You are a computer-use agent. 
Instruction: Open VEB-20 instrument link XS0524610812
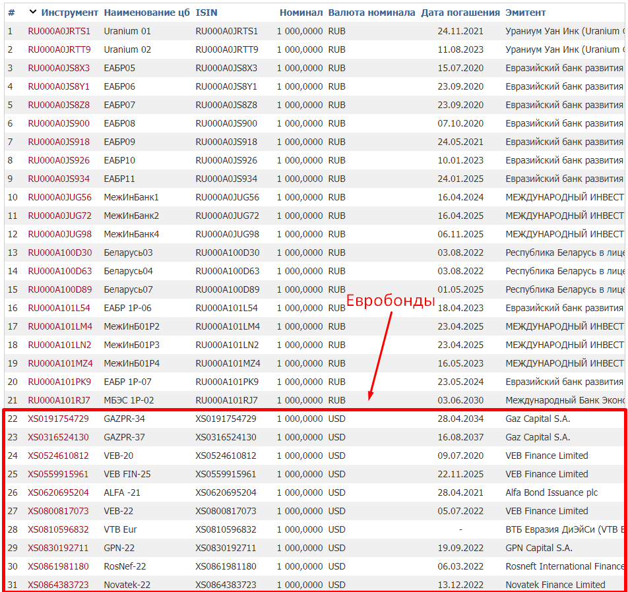tap(58, 456)
